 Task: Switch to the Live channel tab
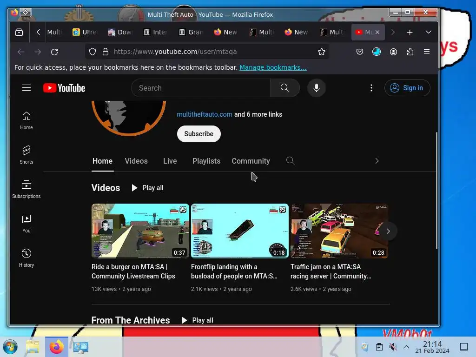coord(170,161)
